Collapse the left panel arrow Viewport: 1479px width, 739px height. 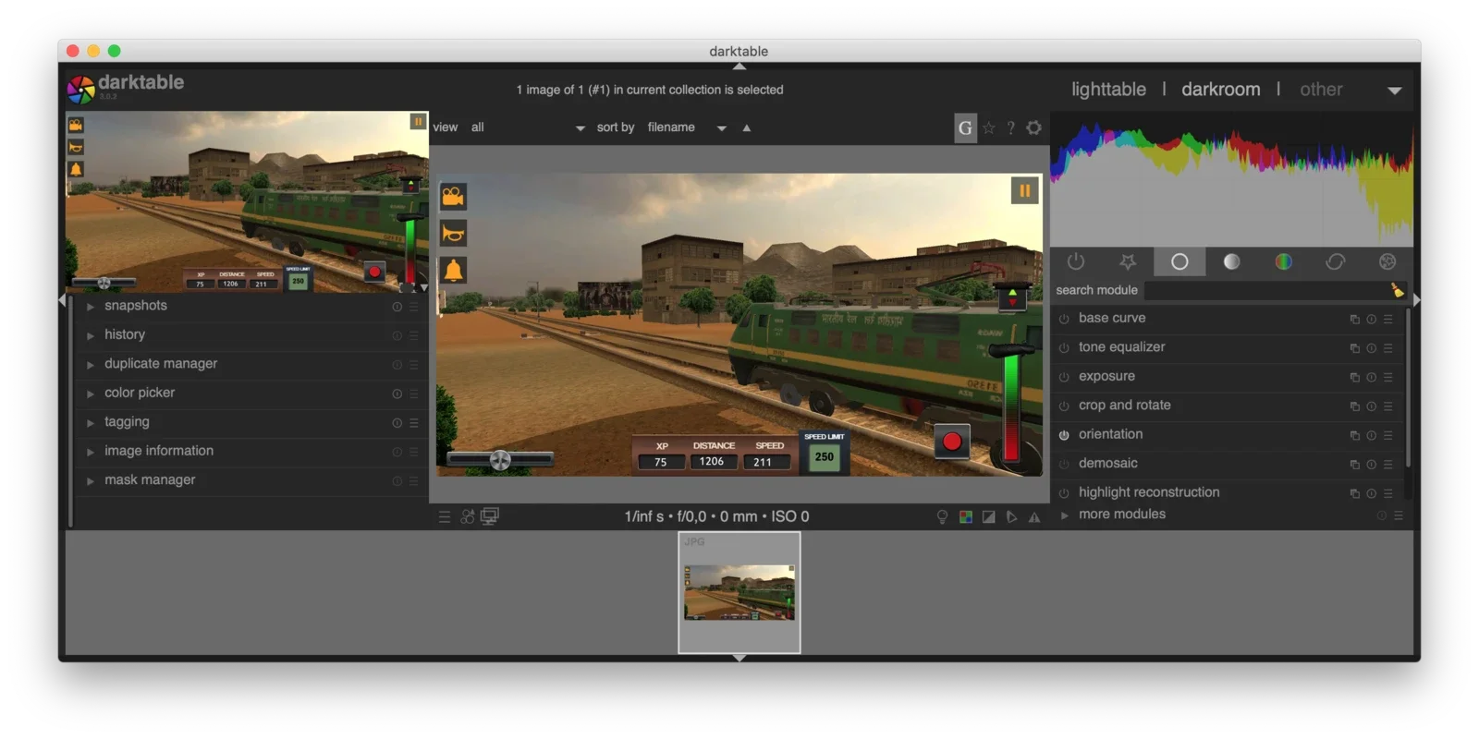(62, 300)
